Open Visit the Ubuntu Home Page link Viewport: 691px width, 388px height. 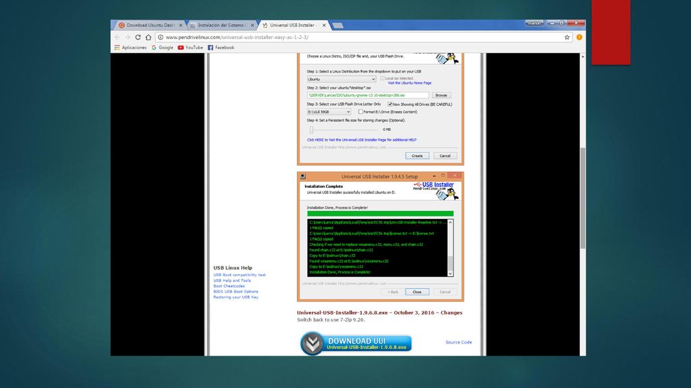pos(410,83)
